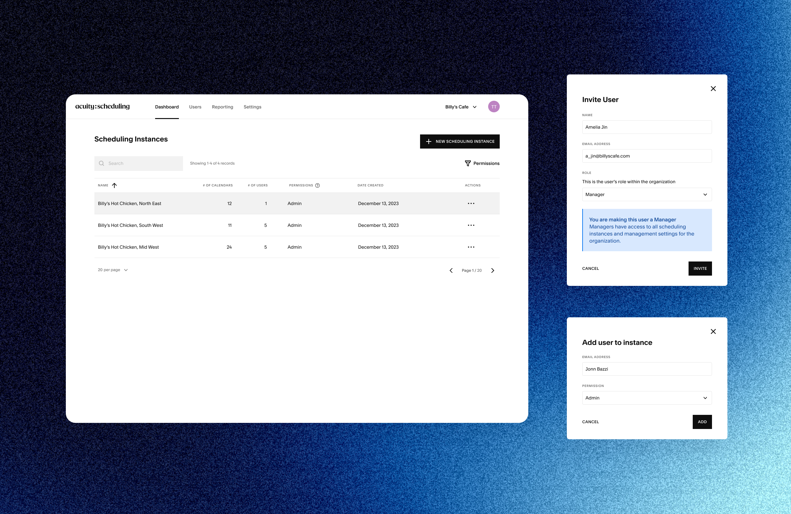The height and width of the screenshot is (514, 791).
Task: Open actions menu for Billy's Hot Chicken, Mid West
Action: [471, 247]
